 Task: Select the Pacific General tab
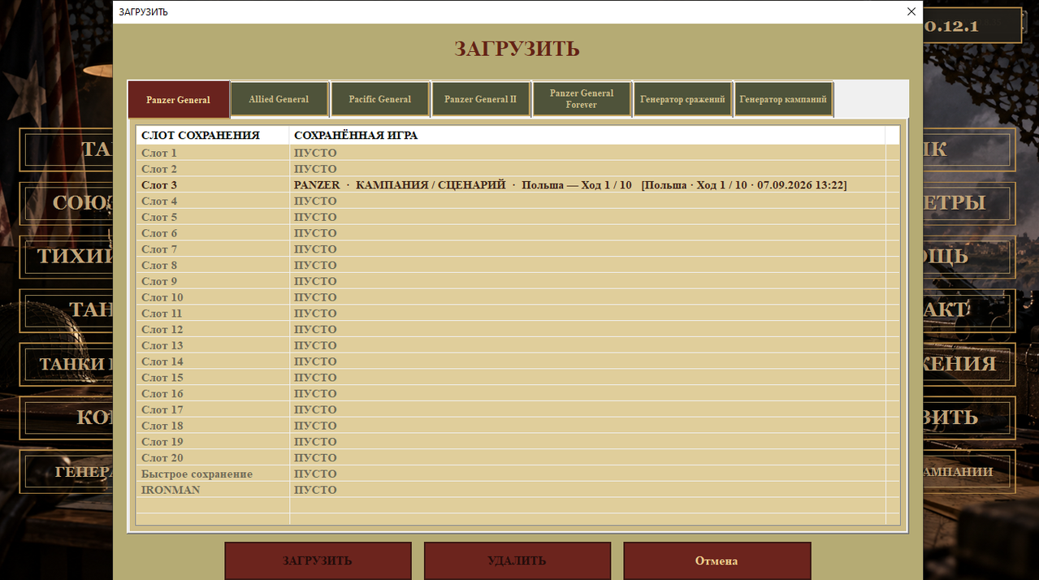[380, 99]
